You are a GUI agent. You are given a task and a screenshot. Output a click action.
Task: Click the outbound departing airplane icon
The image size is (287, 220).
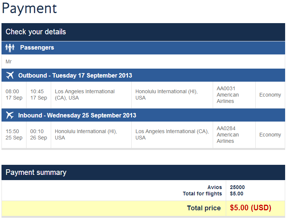pos(10,75)
